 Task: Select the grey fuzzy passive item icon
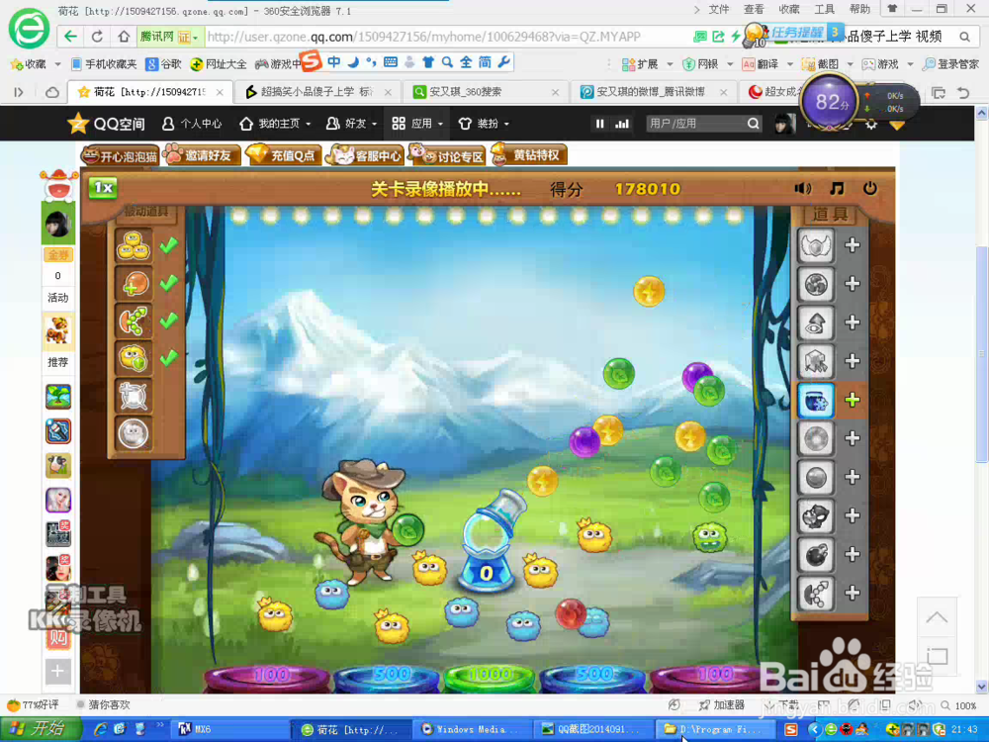pyautogui.click(x=134, y=433)
